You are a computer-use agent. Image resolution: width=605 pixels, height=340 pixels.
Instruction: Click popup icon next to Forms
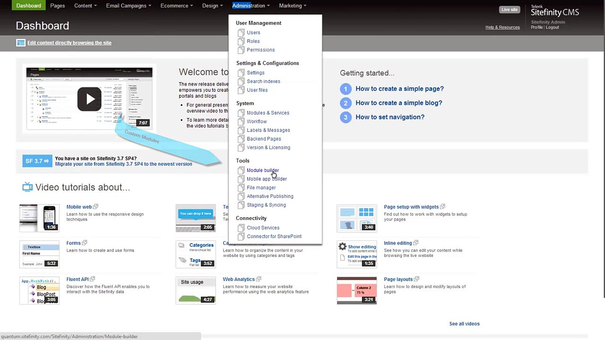click(x=85, y=243)
